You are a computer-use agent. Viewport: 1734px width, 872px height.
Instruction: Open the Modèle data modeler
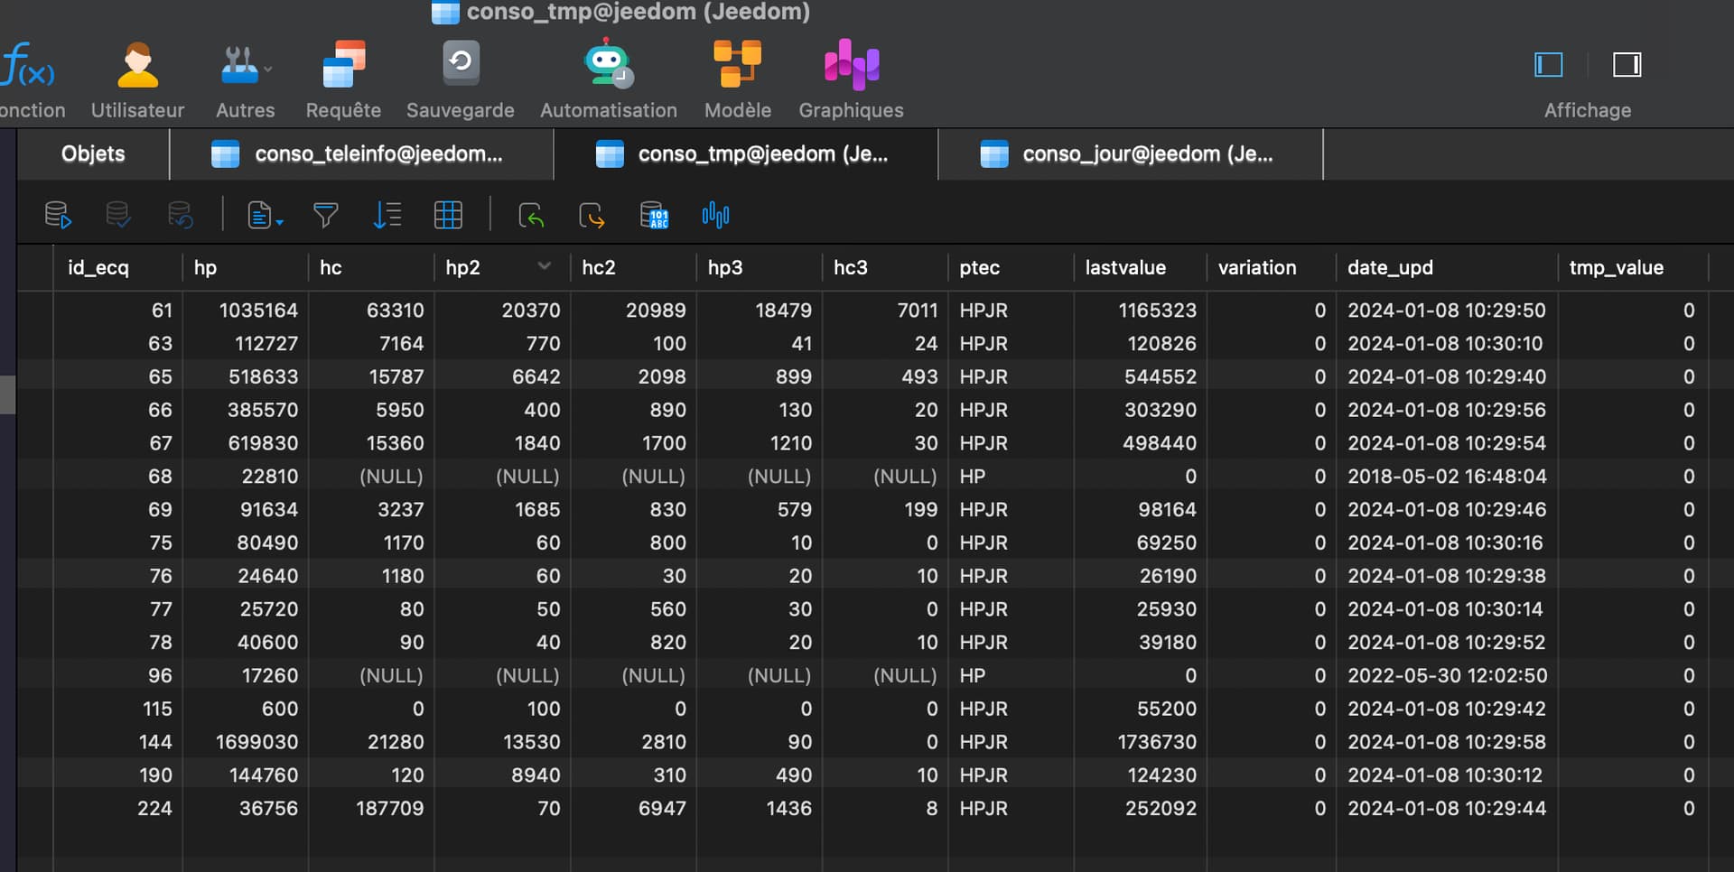tap(738, 79)
